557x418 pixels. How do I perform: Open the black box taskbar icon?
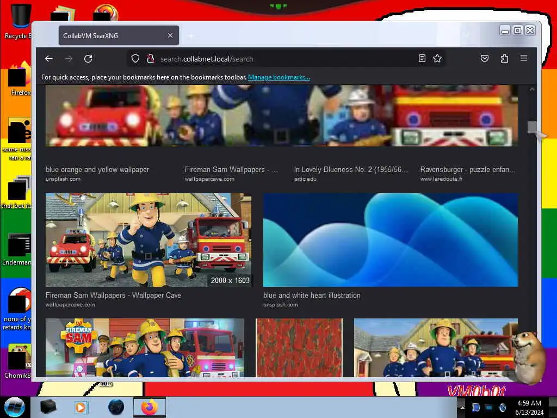48,407
